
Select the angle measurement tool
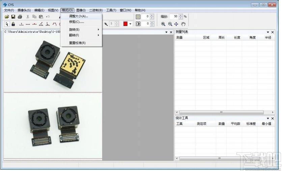(x=41, y=24)
